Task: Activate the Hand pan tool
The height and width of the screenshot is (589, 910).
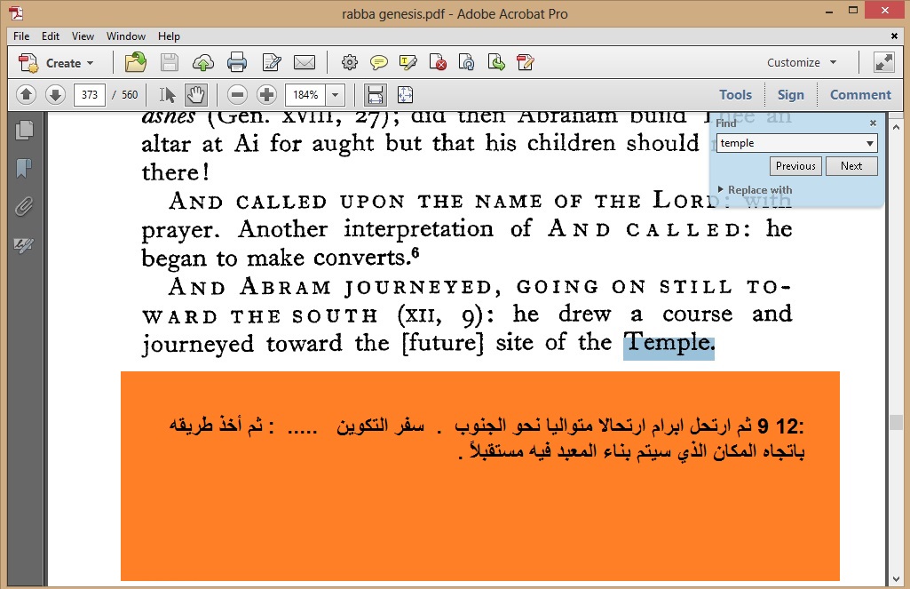Action: tap(195, 94)
